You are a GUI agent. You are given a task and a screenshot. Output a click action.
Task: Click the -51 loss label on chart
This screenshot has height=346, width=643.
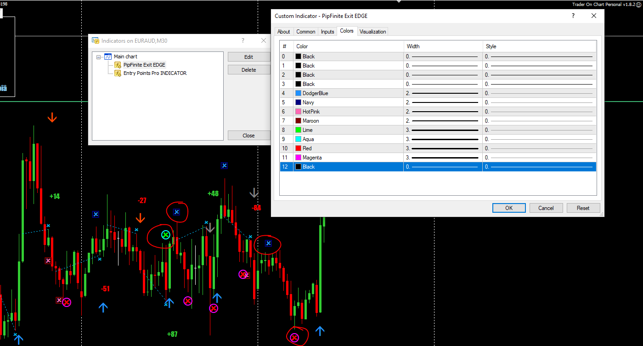[x=105, y=289]
